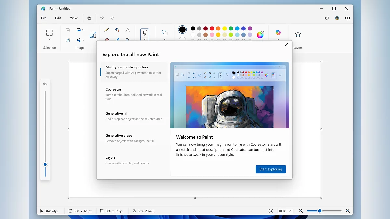Open the File menu
The width and height of the screenshot is (390, 219).
(44, 18)
